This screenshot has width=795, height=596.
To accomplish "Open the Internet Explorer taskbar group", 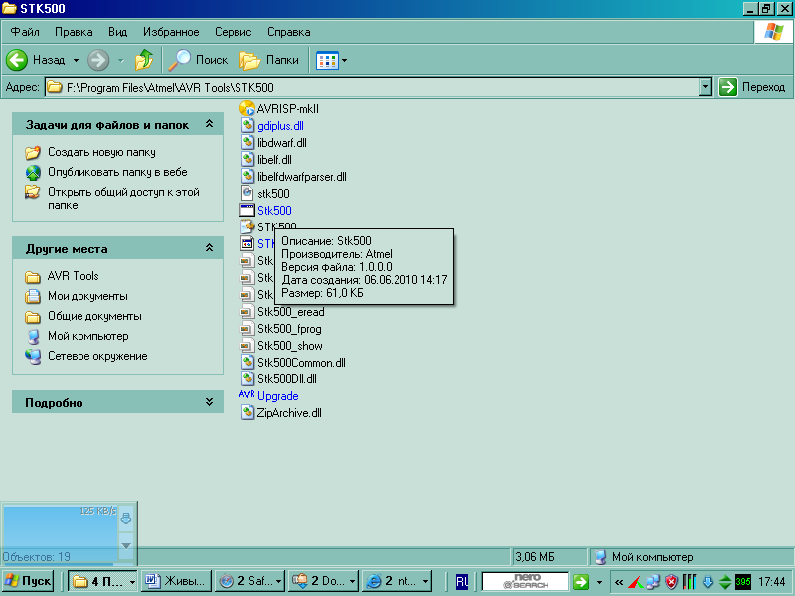I will [x=397, y=581].
